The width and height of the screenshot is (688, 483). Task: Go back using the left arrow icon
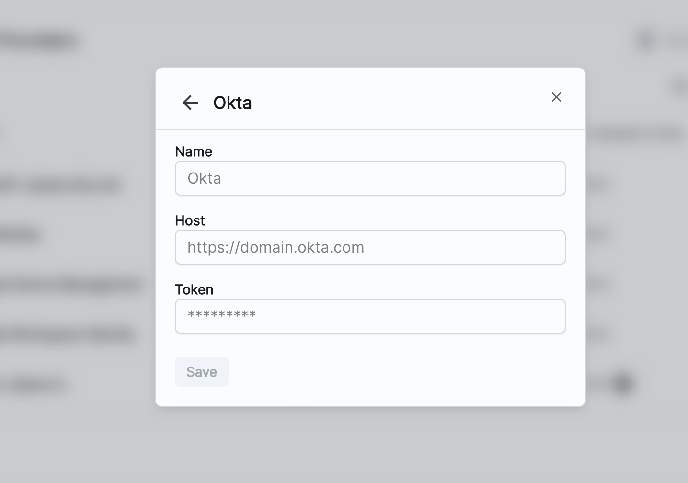click(190, 103)
